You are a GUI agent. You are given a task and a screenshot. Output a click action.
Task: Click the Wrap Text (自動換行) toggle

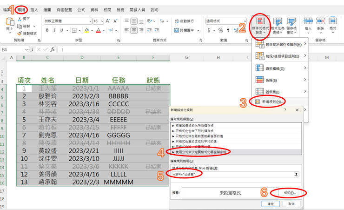184,21
